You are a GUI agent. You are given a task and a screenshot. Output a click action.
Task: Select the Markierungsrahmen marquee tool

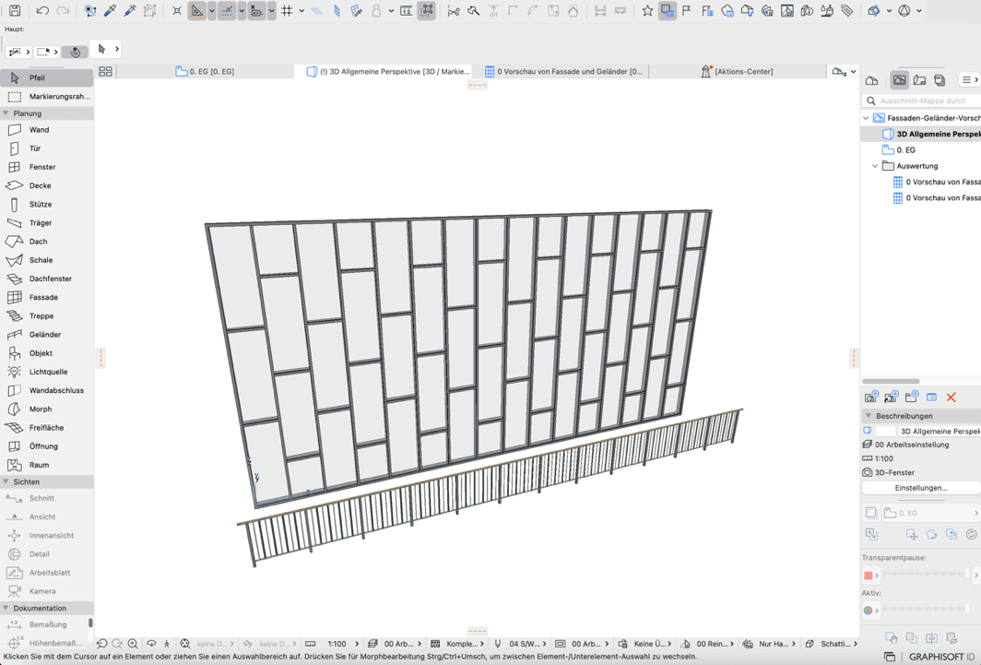click(x=47, y=96)
